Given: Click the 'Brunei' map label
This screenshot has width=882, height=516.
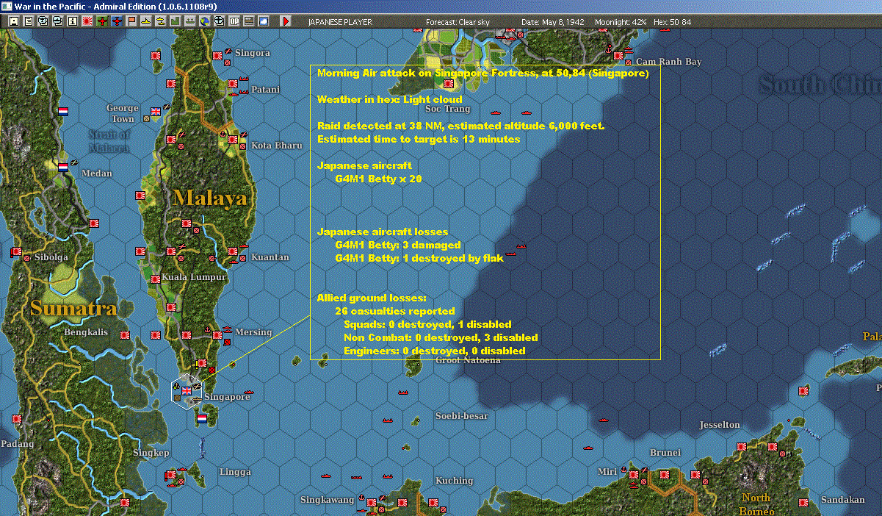Looking at the screenshot, I should tap(665, 453).
